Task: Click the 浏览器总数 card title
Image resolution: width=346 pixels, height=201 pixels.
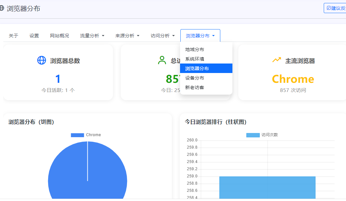Action: coord(65,61)
